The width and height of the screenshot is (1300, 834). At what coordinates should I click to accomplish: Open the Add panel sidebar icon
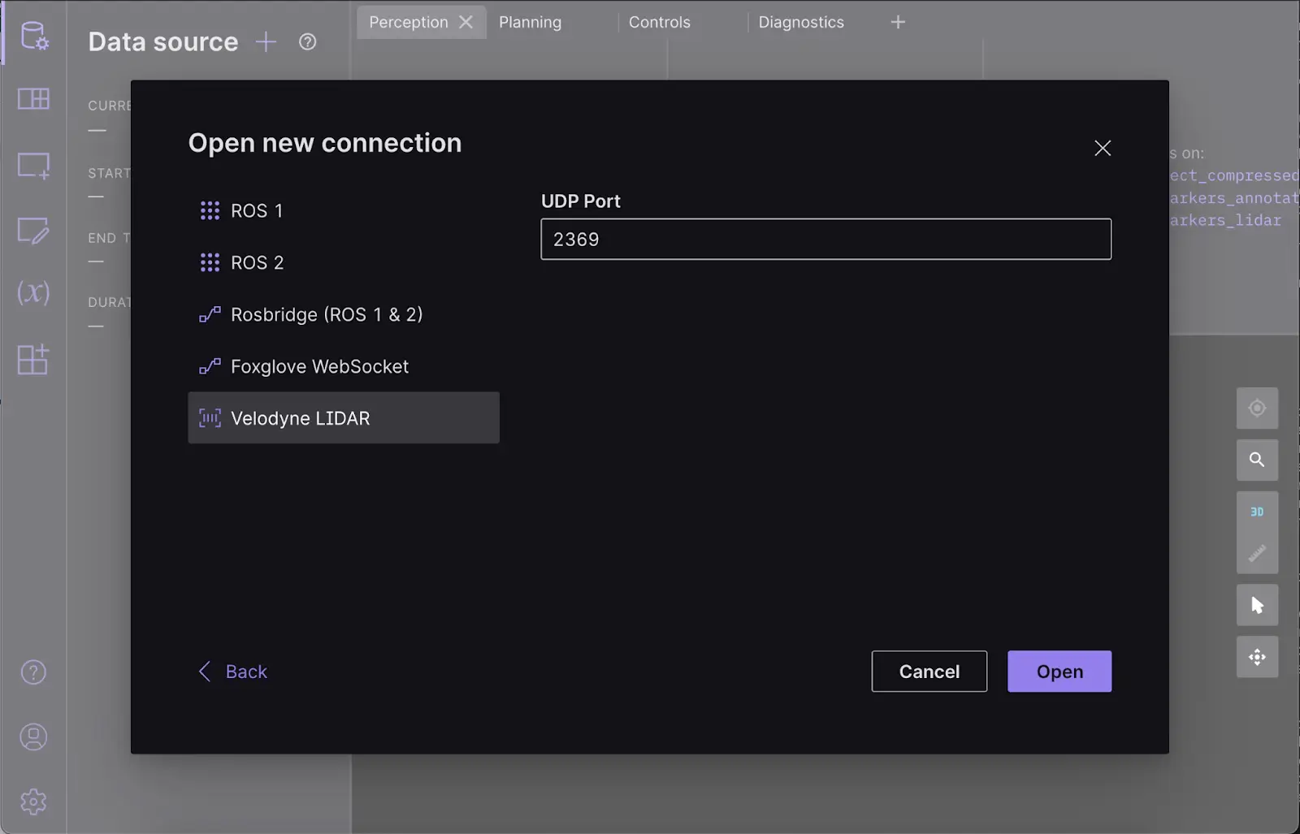(32, 166)
